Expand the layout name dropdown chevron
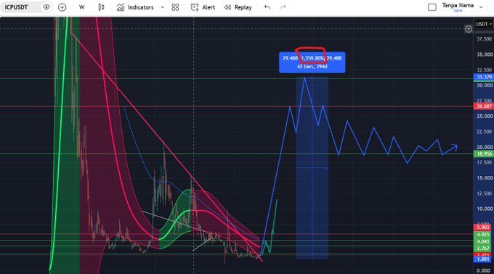 tap(481, 7)
